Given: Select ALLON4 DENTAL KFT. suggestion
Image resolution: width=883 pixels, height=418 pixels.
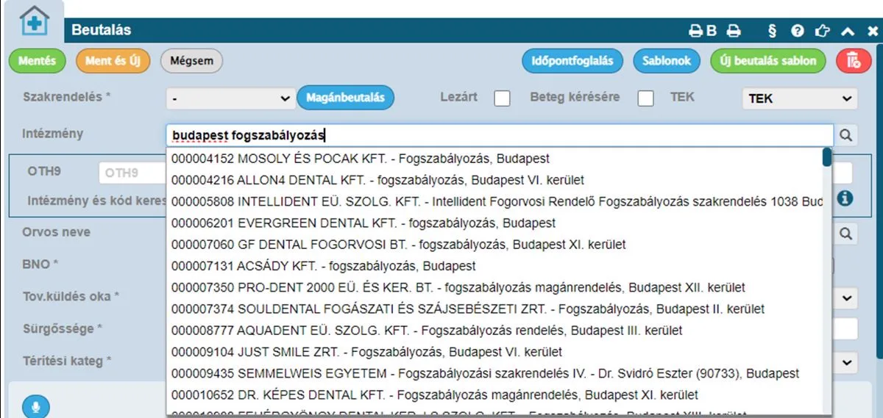Looking at the screenshot, I should click(494, 180).
